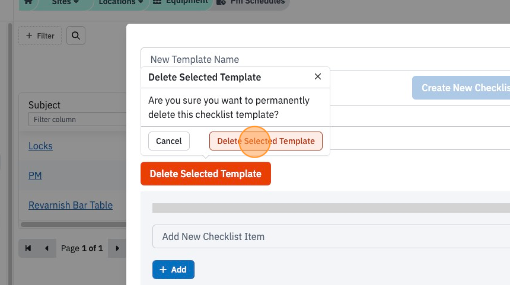Viewport: 510px width, 285px height.
Task: Cancel the template deletion
Action: click(169, 141)
